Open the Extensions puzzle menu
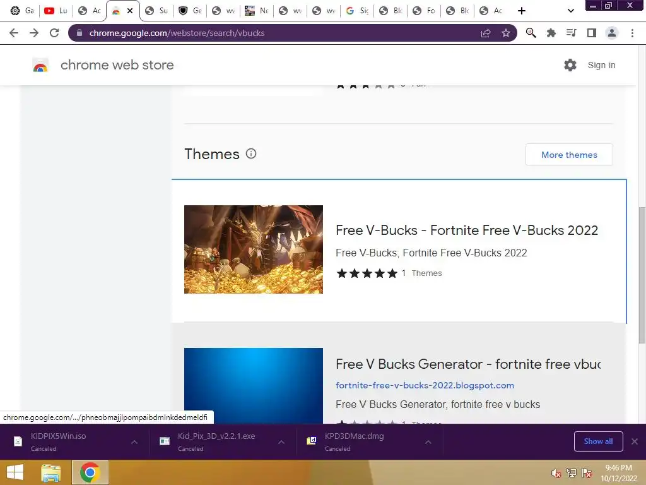The width and height of the screenshot is (646, 485). [x=551, y=33]
